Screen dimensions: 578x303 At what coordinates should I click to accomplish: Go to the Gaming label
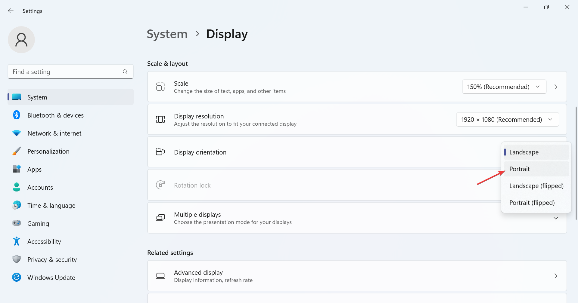pos(38,223)
